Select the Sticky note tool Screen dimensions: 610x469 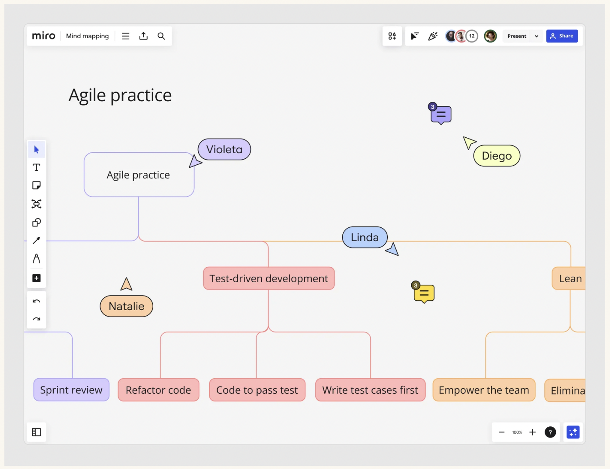(x=37, y=185)
